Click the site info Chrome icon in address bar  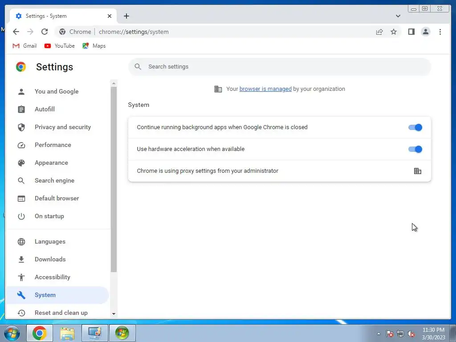62,32
